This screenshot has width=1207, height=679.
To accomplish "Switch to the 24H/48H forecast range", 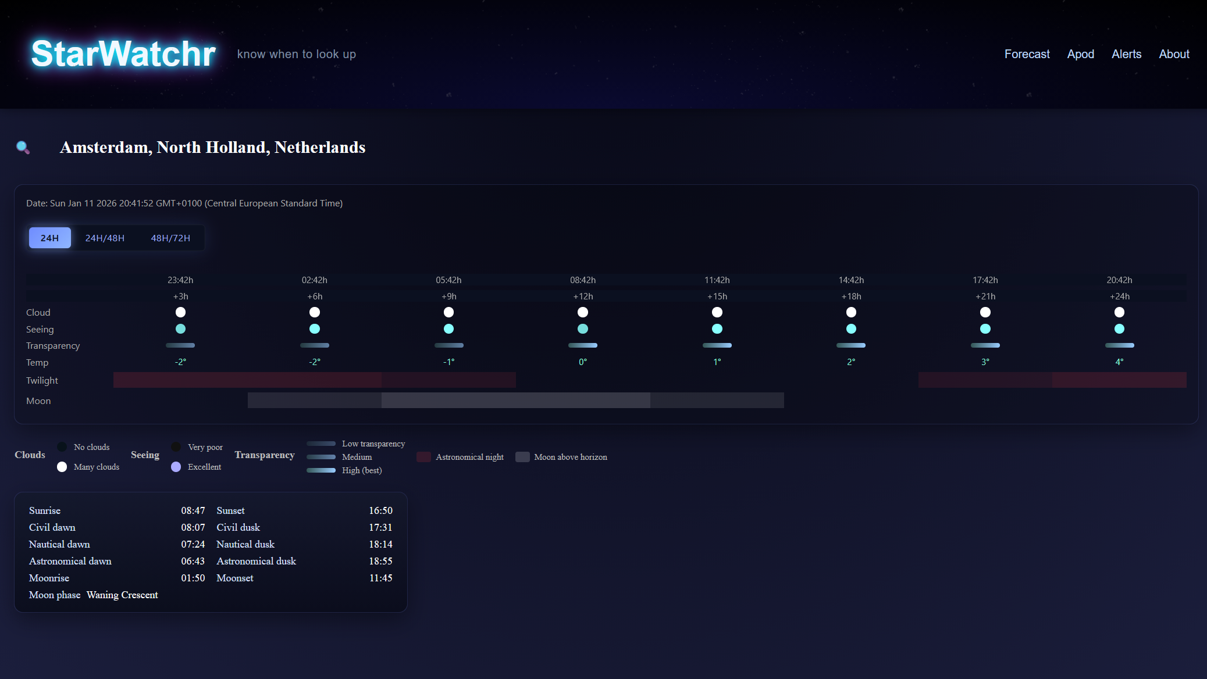I will tap(105, 238).
